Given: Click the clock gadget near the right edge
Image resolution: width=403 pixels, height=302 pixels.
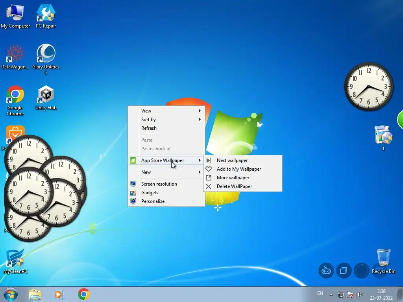Looking at the screenshot, I should (368, 86).
